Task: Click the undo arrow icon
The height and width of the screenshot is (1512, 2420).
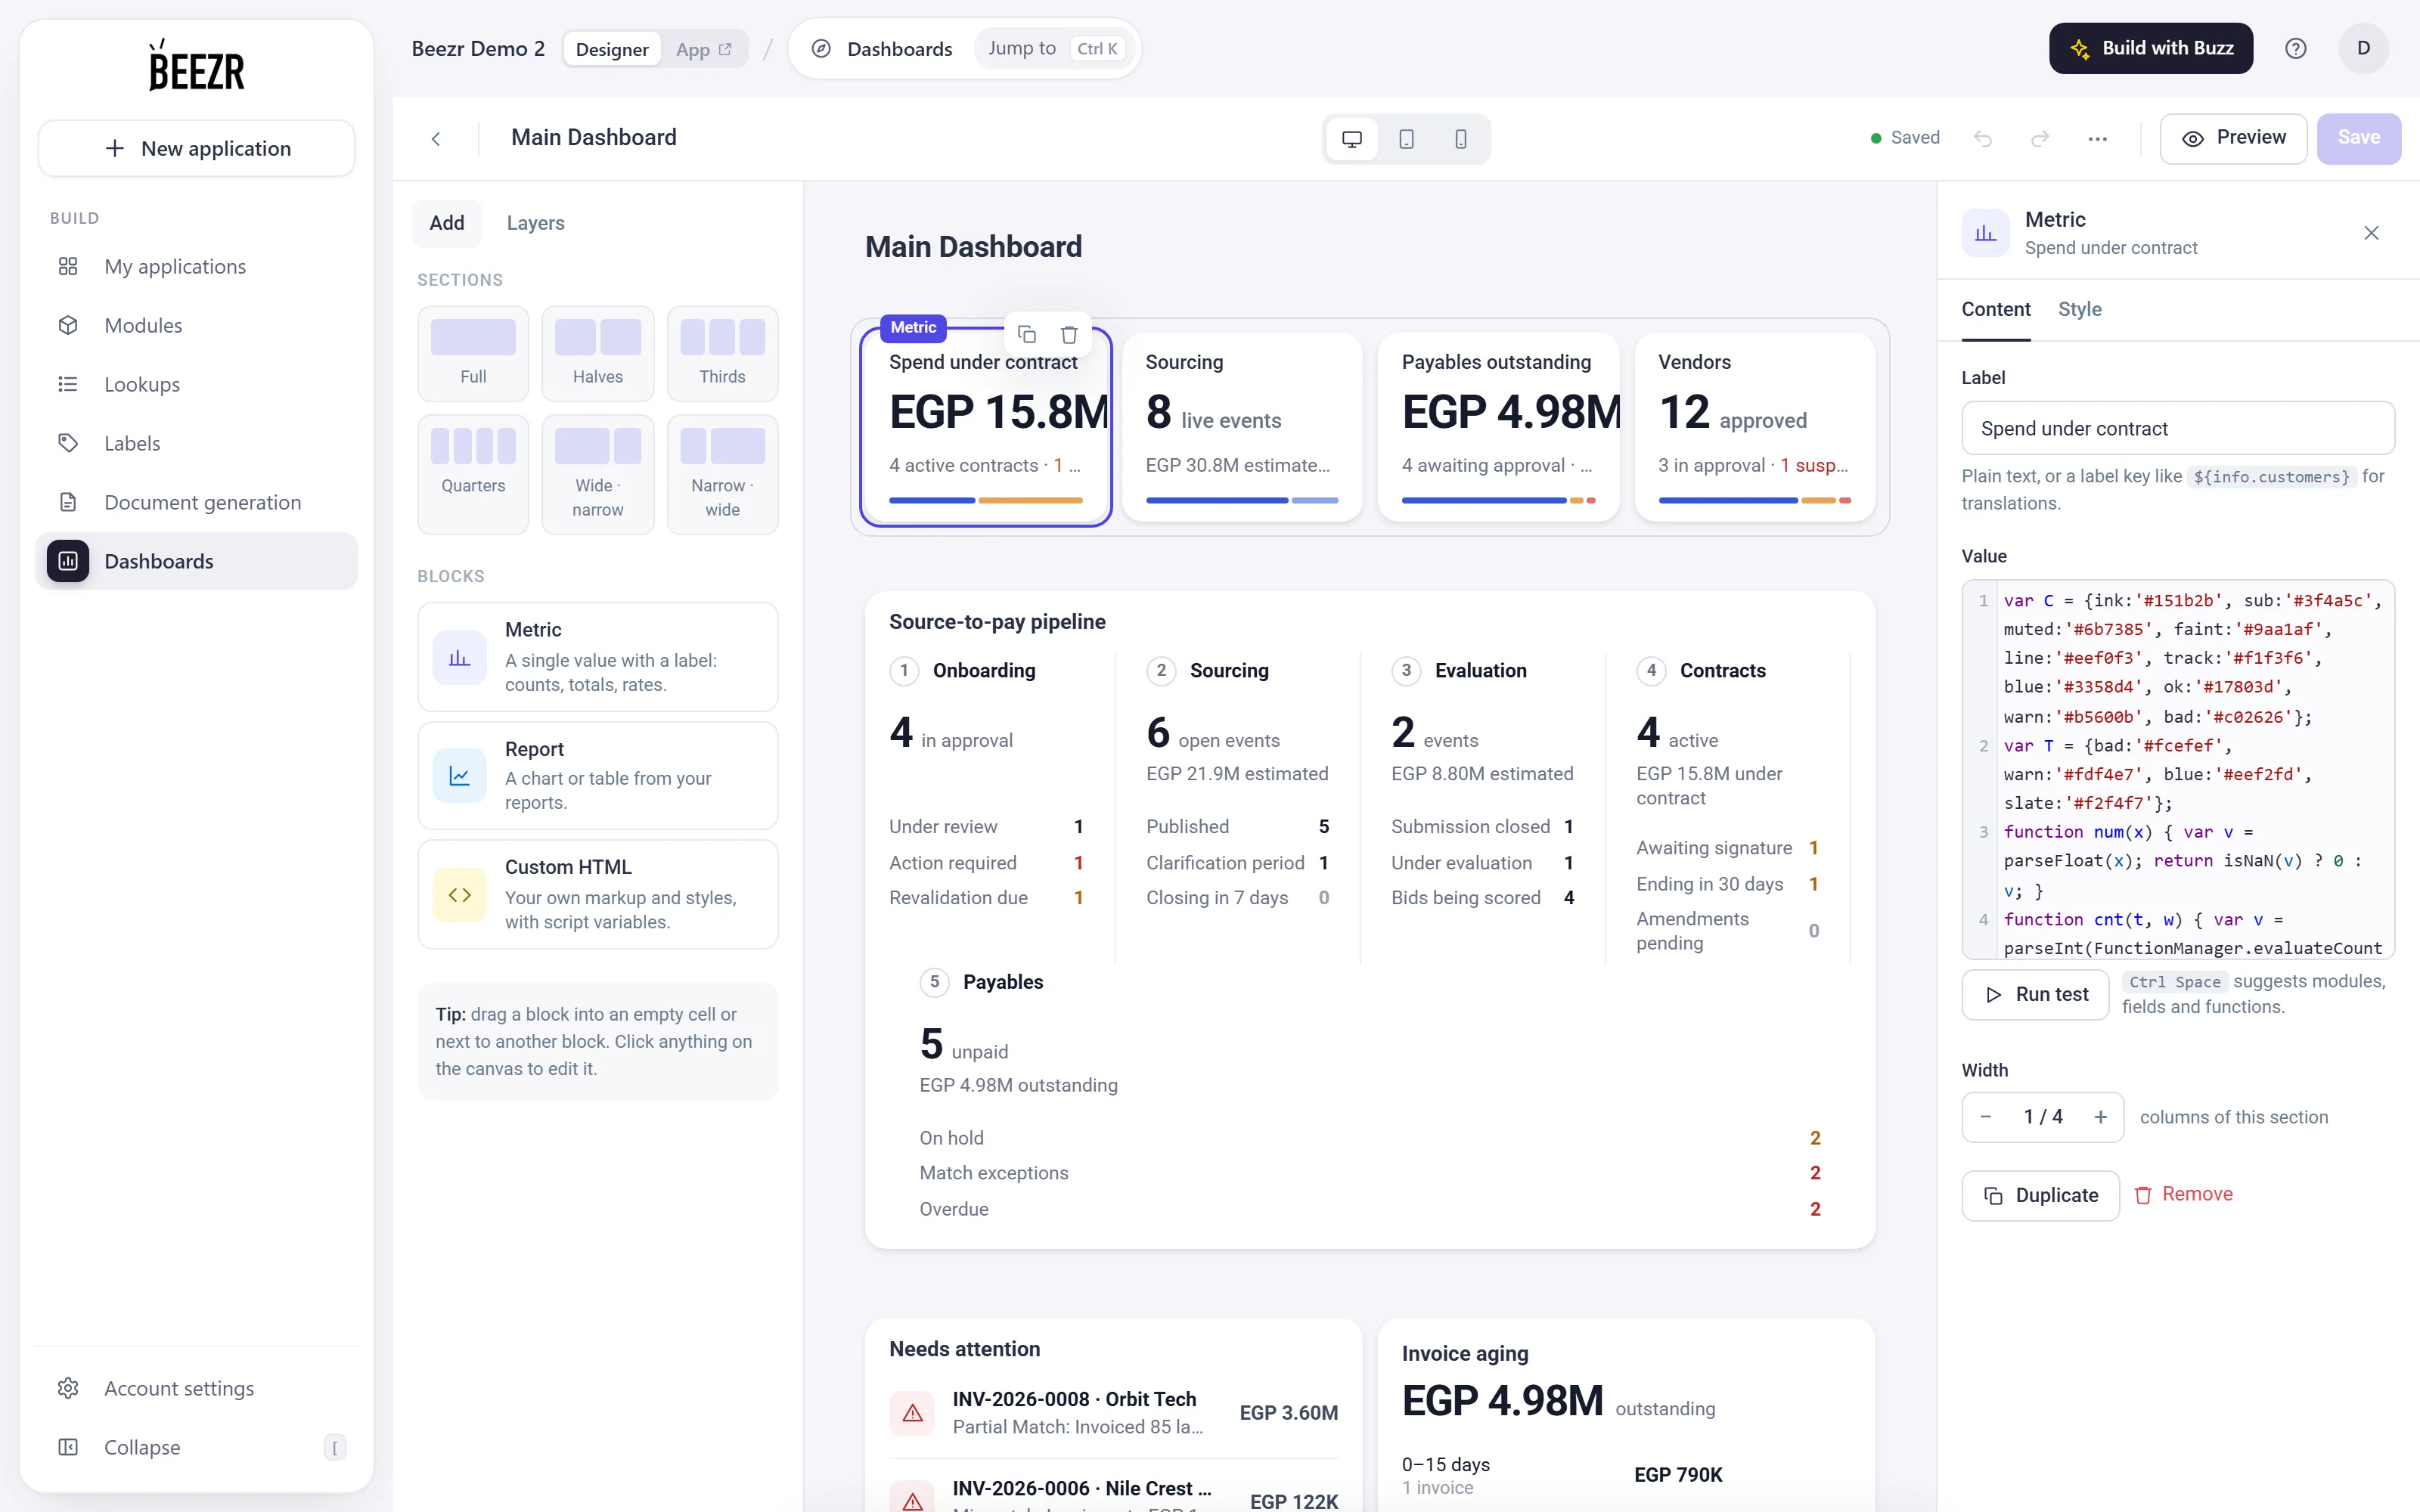Action: pos(1983,138)
